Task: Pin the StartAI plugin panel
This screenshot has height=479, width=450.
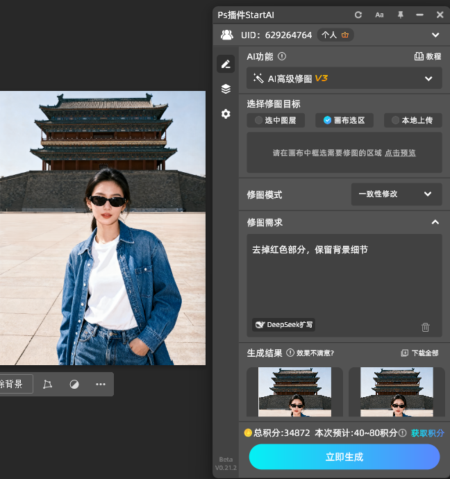Action: coord(400,15)
